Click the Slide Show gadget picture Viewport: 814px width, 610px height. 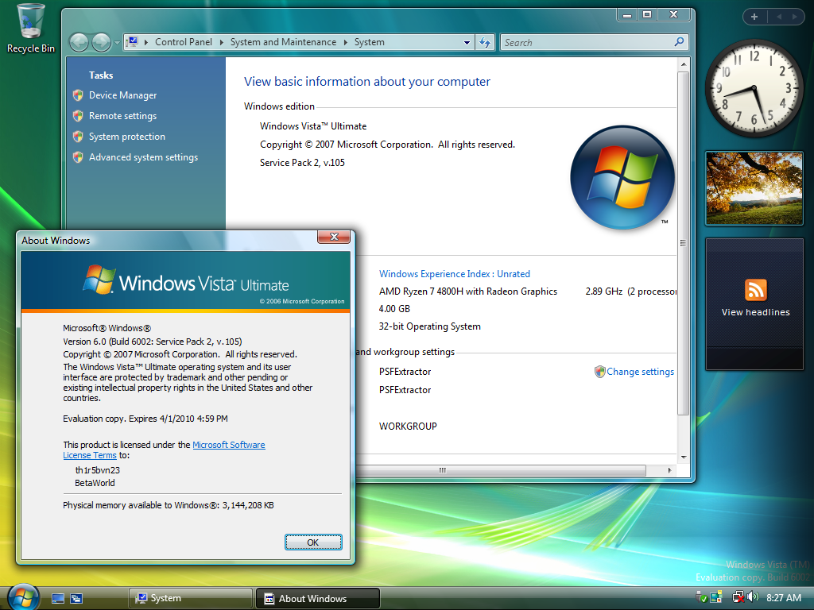[x=754, y=188]
